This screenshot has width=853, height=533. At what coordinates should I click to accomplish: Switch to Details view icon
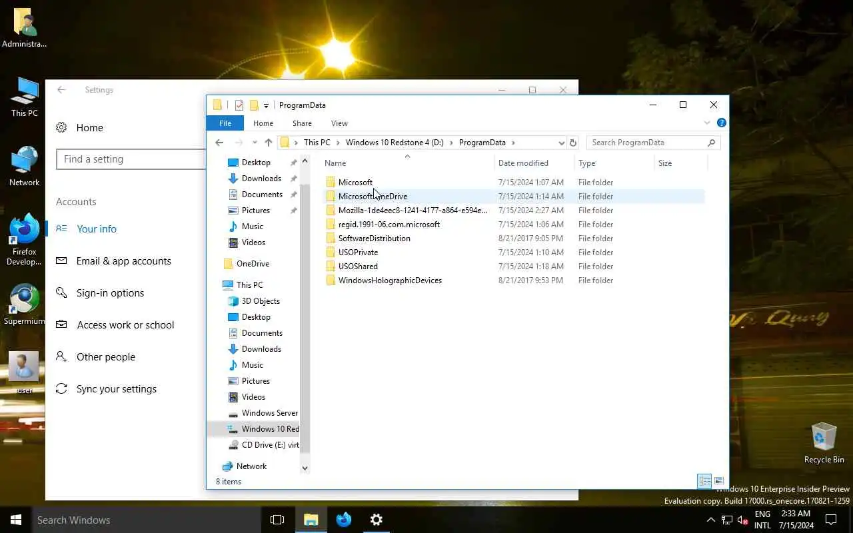click(x=704, y=481)
